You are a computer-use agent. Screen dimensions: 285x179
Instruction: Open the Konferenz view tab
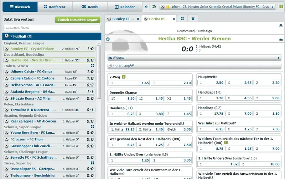pyautogui.click(x=55, y=7)
